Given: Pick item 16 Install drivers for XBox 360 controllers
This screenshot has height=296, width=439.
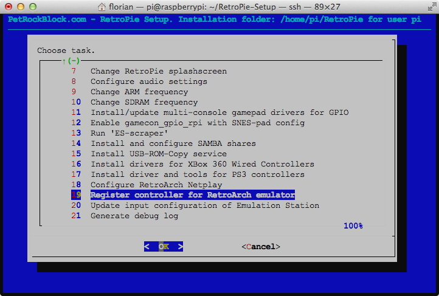Looking at the screenshot, I should click(193, 164).
